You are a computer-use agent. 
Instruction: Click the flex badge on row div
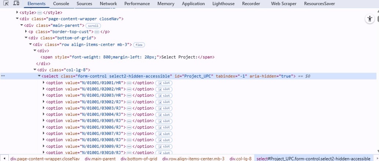(139, 45)
